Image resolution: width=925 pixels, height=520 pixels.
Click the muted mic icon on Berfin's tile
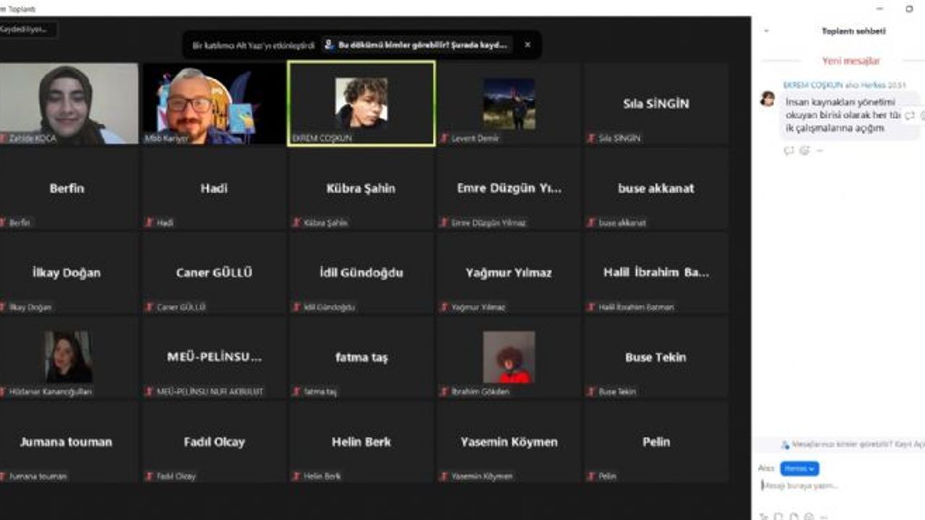4,222
